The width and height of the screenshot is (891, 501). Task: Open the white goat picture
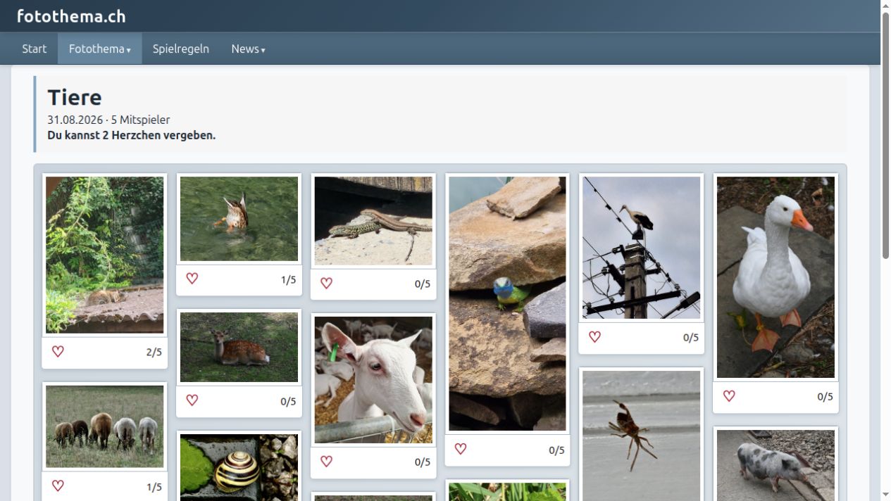tap(373, 380)
